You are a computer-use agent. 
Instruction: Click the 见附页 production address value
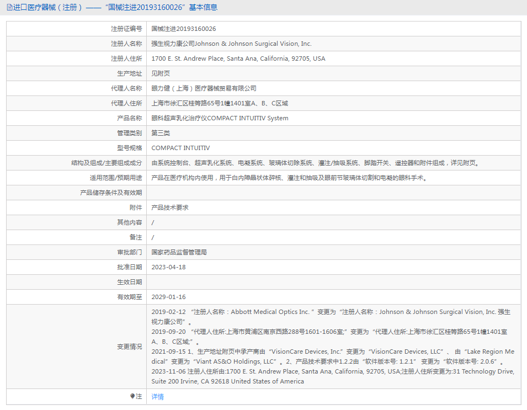pos(161,73)
